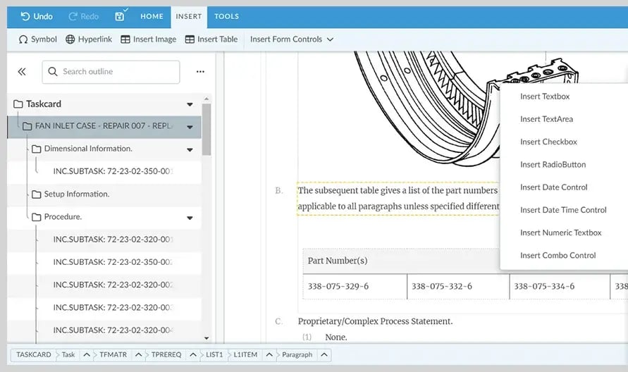This screenshot has width=628, height=372.
Task: Choose Insert RadioButton from menu
Action: pos(553,165)
